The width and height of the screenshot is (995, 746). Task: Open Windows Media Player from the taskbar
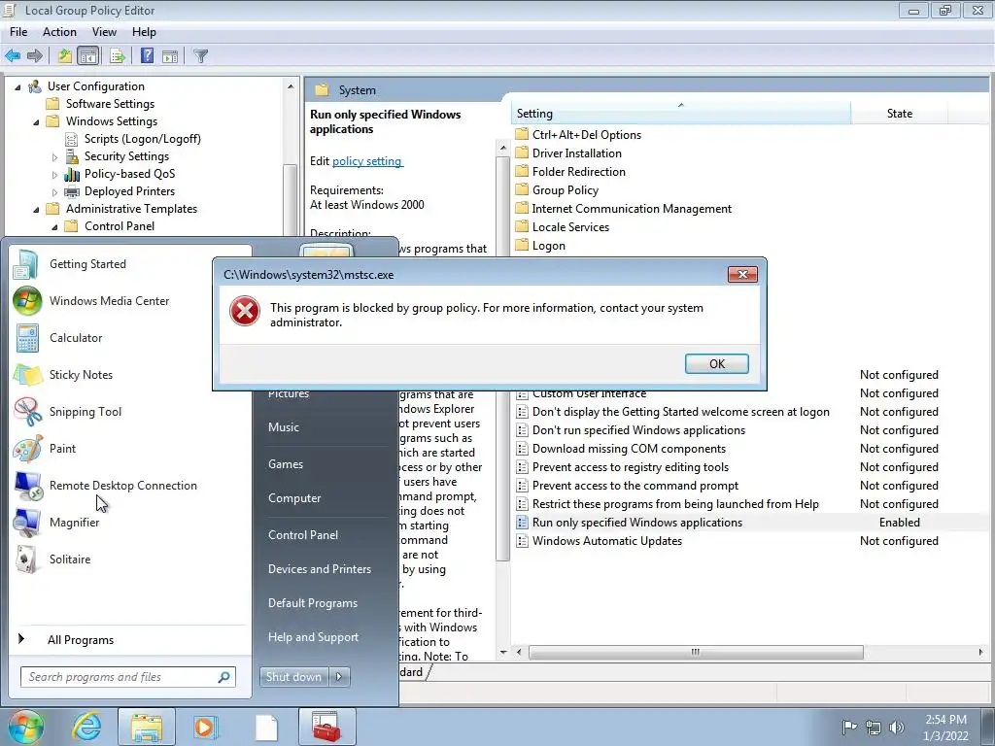pos(204,727)
